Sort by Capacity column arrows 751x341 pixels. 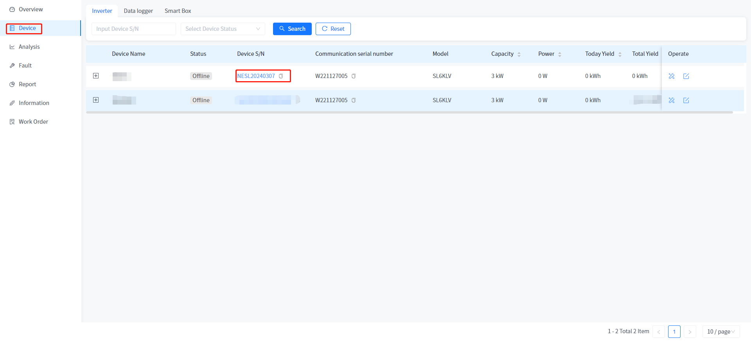coord(519,54)
